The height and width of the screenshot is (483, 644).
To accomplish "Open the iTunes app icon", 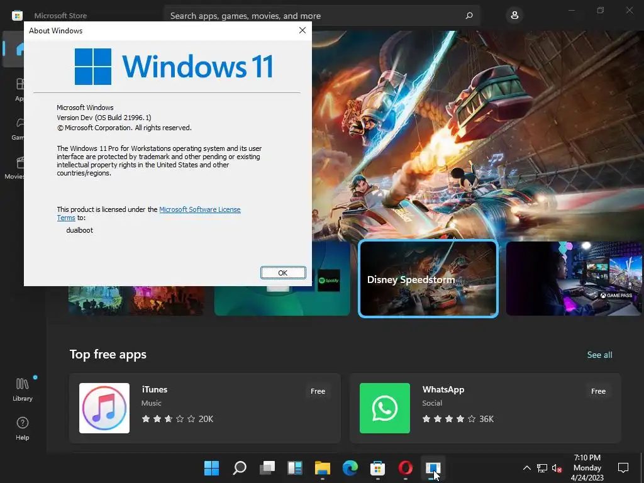I will click(x=104, y=408).
